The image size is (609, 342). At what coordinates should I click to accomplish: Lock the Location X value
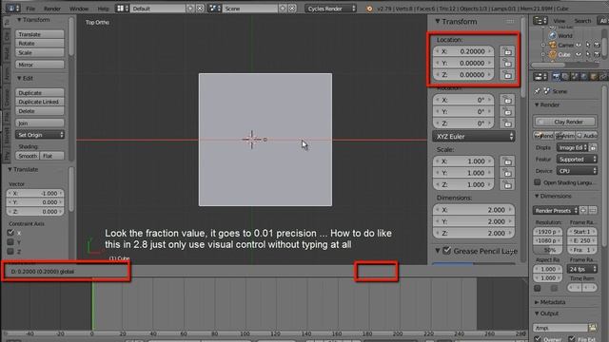[507, 51]
